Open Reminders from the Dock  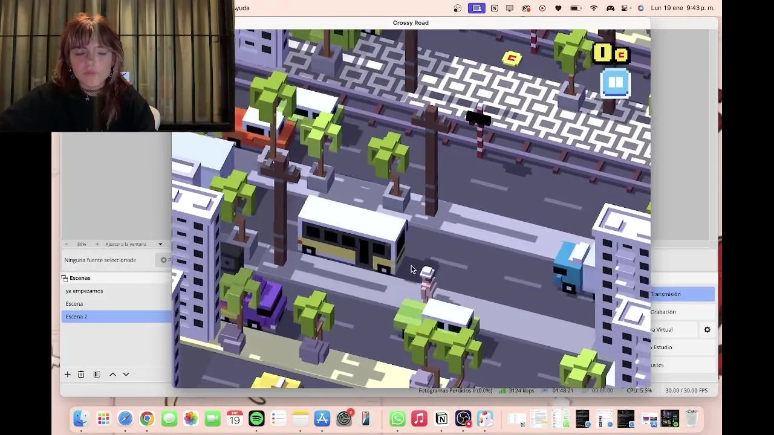[x=278, y=418]
